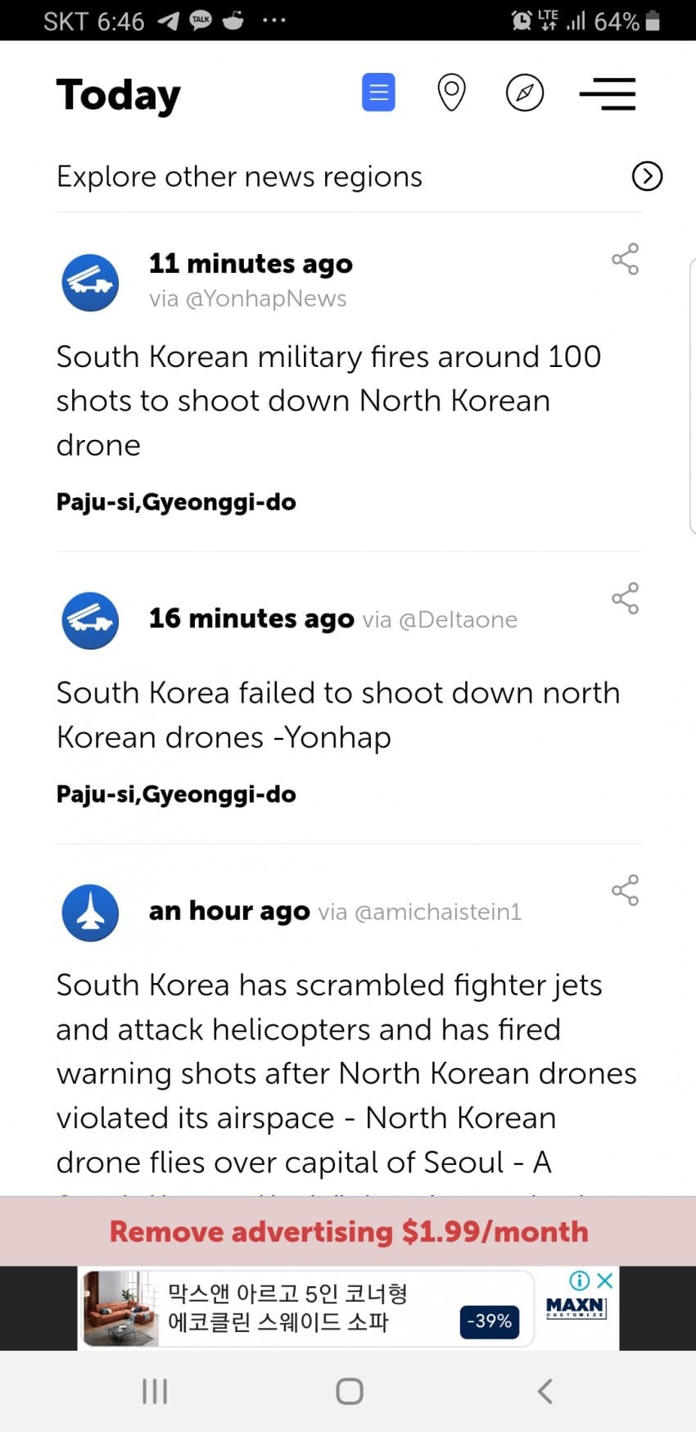This screenshot has height=1432, width=696.
Task: Open the hamburger menu
Action: pyautogui.click(x=608, y=93)
